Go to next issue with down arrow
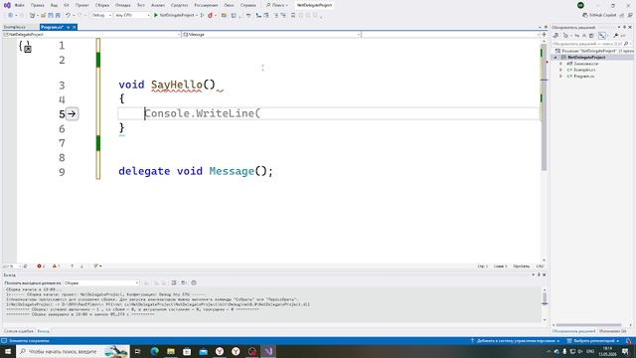This screenshot has height=358, width=636. coord(81,267)
